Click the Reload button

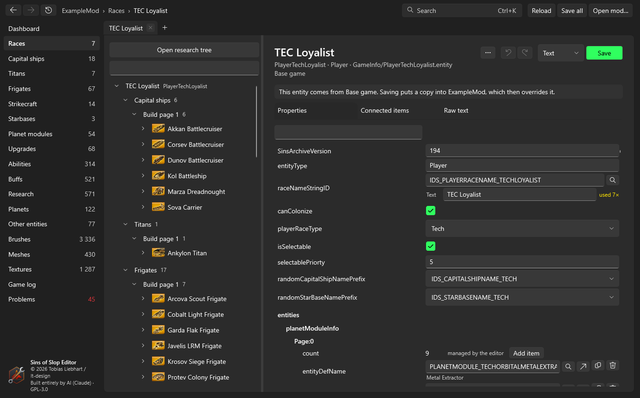pyautogui.click(x=542, y=11)
